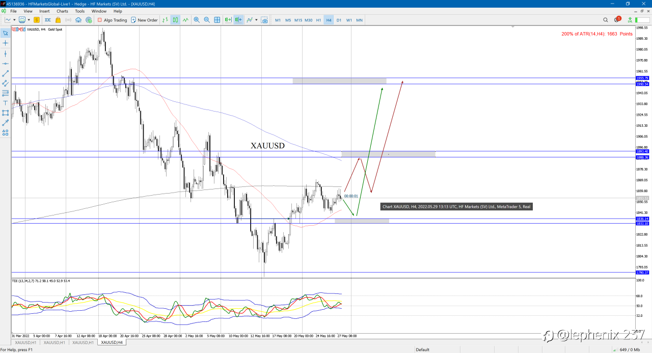
Task: Open the indicators list dropdown arrow
Action: (257, 20)
